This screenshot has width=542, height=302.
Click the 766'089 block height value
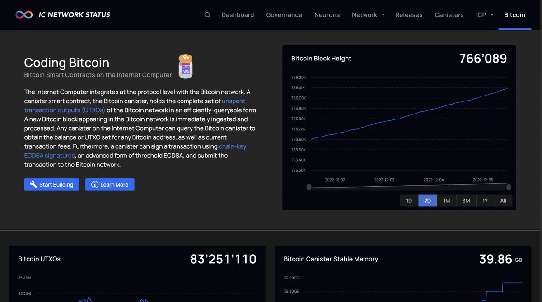click(483, 59)
